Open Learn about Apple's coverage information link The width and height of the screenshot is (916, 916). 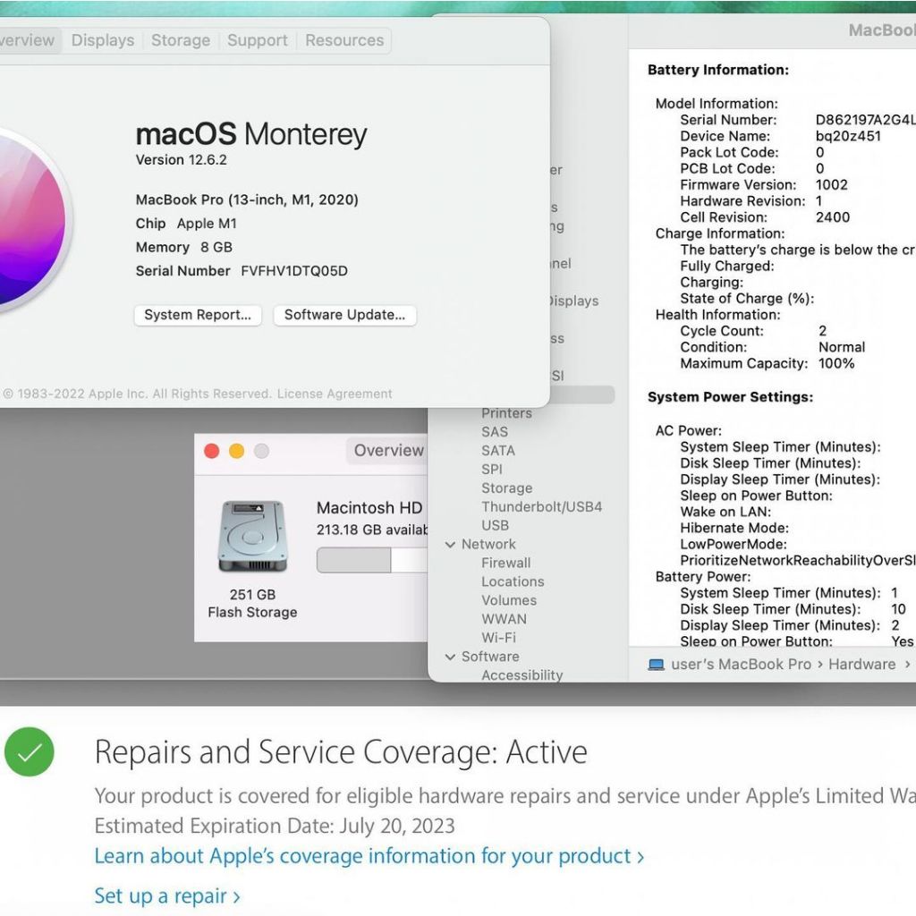[369, 856]
